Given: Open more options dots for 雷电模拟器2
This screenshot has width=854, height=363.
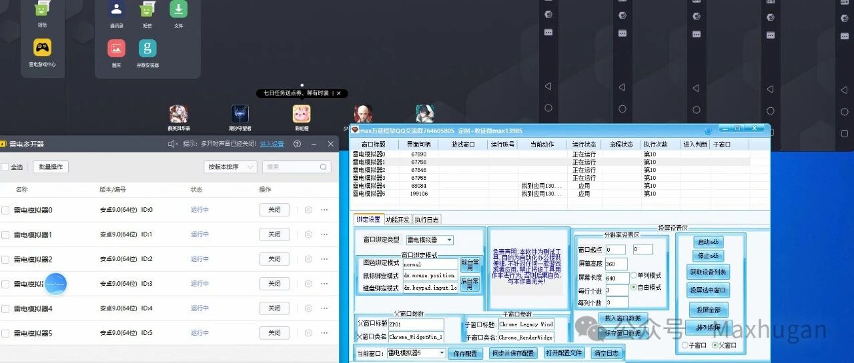Looking at the screenshot, I should 324,259.
